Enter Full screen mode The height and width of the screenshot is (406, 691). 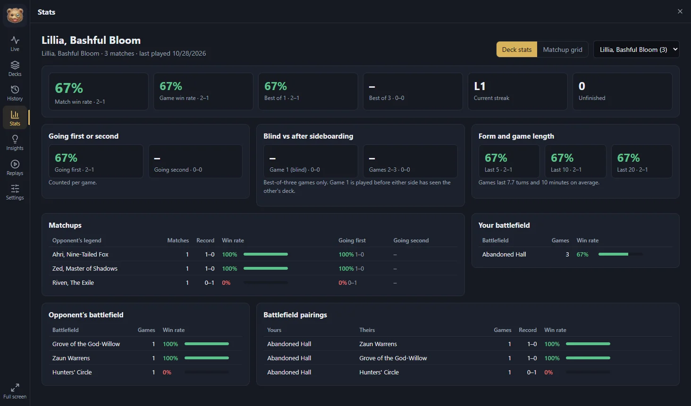click(x=15, y=391)
